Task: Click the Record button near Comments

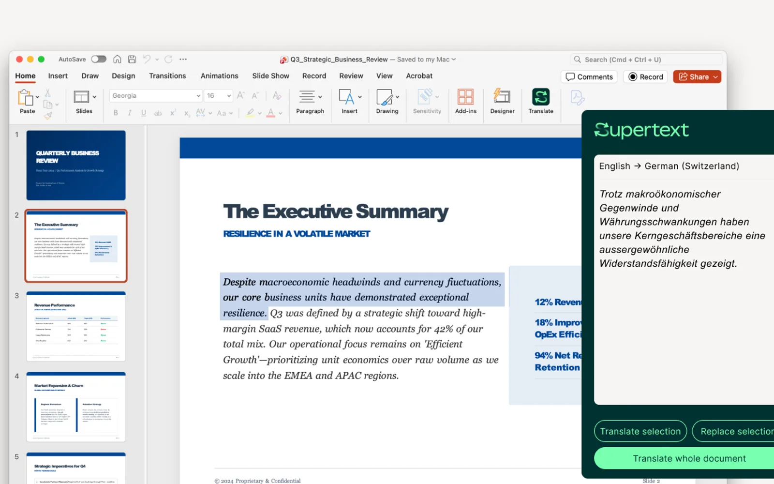Action: (646, 77)
